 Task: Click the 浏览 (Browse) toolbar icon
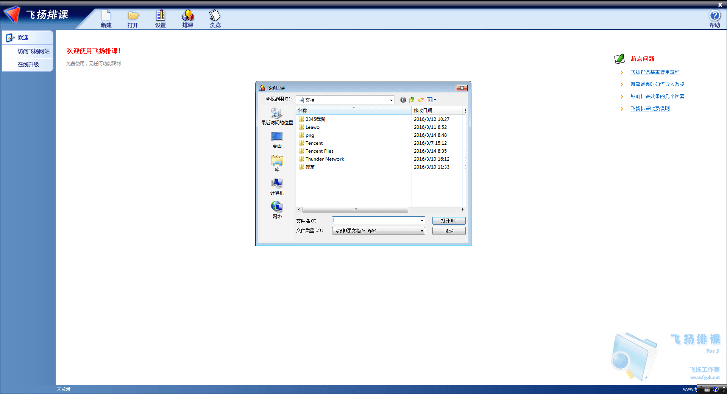click(x=215, y=19)
